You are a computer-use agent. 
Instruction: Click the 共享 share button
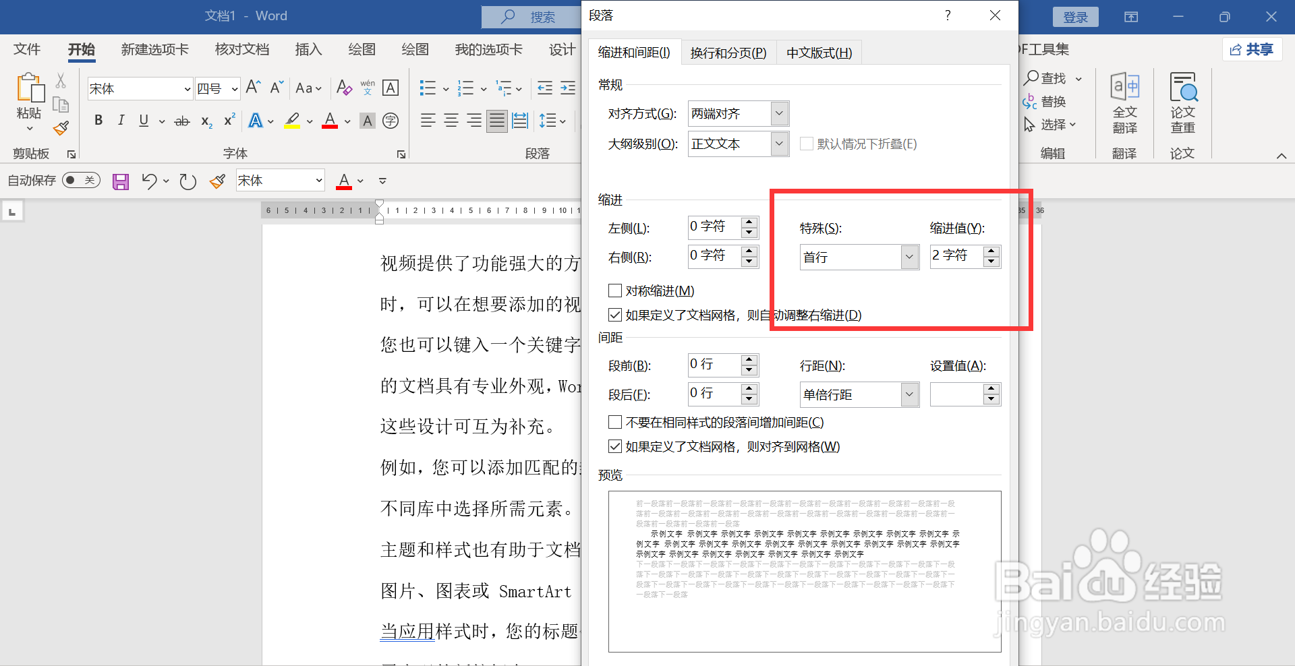pos(1252,49)
